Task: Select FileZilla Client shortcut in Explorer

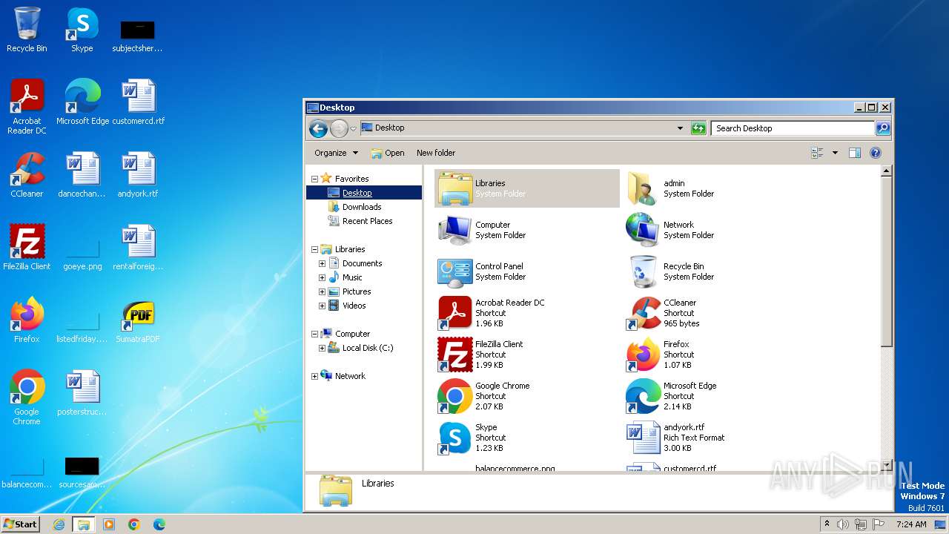Action: click(x=454, y=355)
